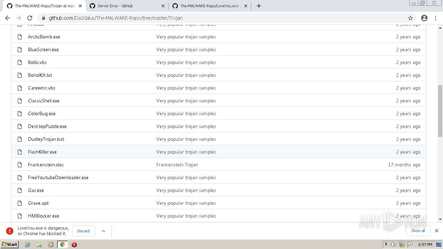This screenshot has width=443, height=249.
Task: Launch Internet Explorer from the taskbar
Action: (27, 245)
